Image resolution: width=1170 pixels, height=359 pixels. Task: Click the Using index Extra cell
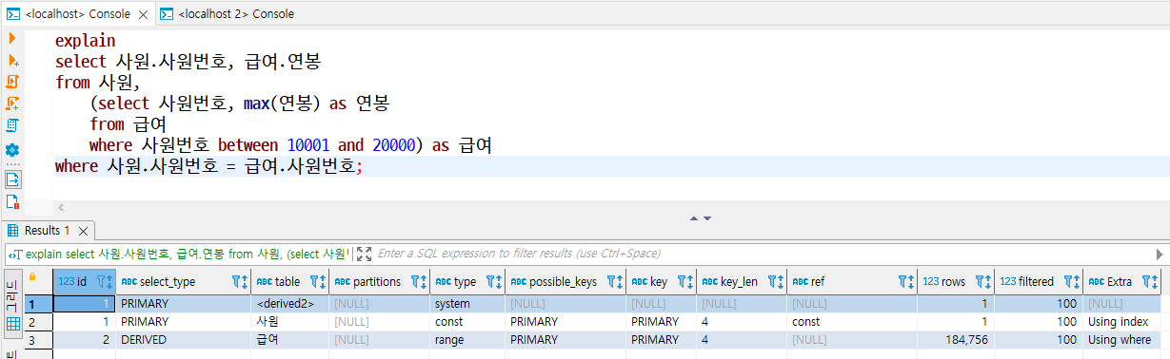pos(1121,322)
